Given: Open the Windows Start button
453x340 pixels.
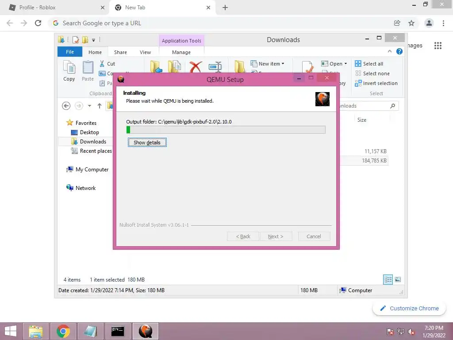Looking at the screenshot, I should pyautogui.click(x=11, y=331).
